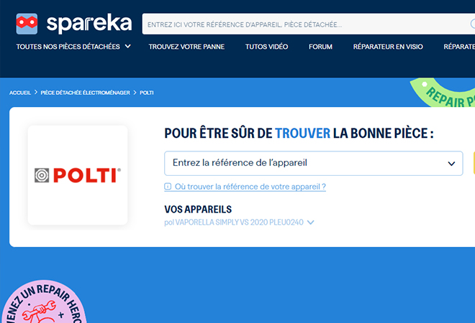Expand chevron beside Toutes nos pièces détachées
Image resolution: width=475 pixels, height=323 pixels.
pyautogui.click(x=128, y=47)
